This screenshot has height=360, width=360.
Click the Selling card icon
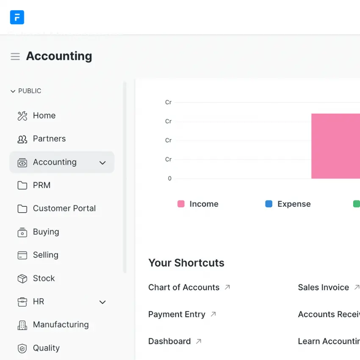(22, 255)
